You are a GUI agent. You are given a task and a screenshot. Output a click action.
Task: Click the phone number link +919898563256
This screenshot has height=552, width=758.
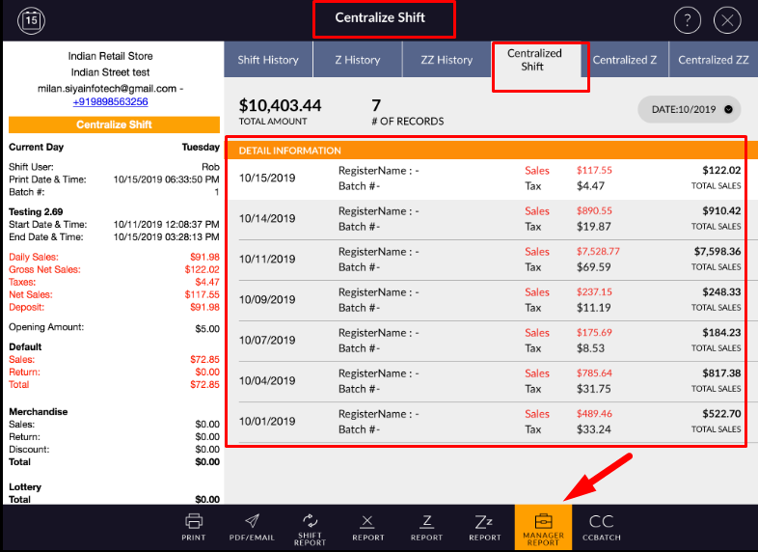click(110, 101)
